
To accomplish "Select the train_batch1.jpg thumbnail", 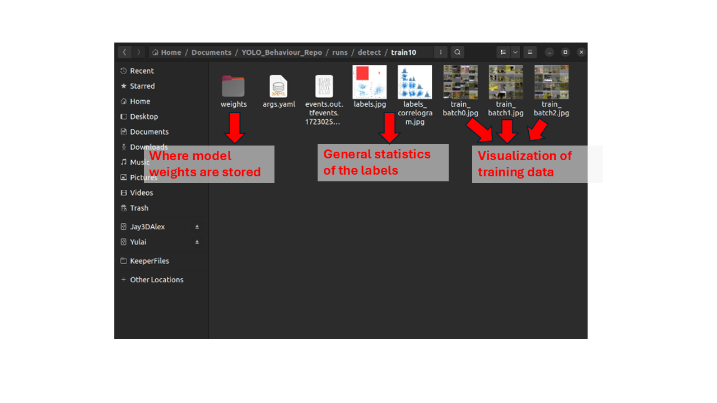I will 506,82.
